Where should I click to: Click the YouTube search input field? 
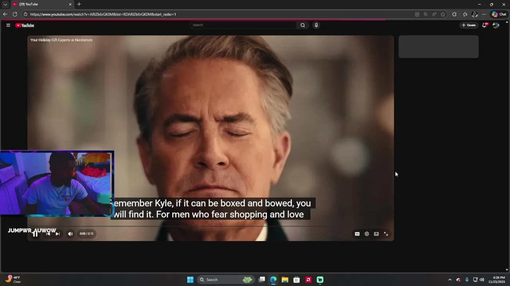click(x=243, y=25)
